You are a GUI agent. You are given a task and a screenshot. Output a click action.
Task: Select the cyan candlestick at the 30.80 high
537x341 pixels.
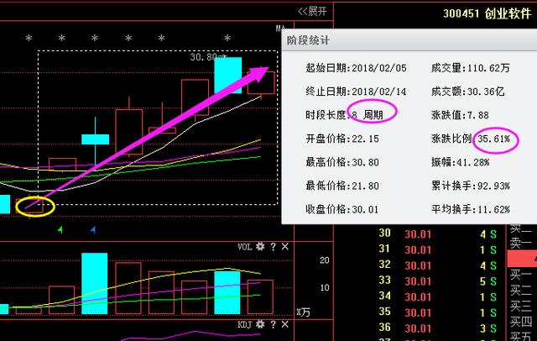227,75
